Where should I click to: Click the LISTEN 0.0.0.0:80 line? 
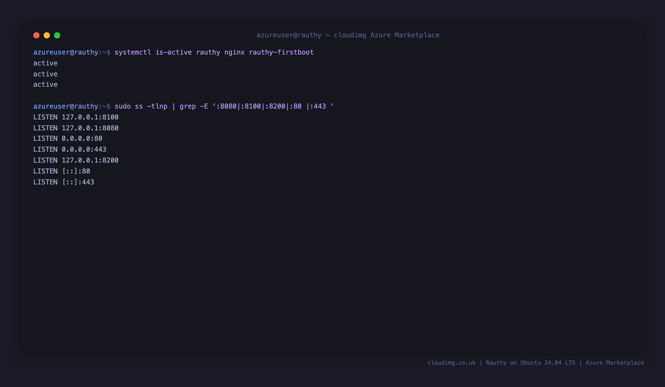(68, 138)
